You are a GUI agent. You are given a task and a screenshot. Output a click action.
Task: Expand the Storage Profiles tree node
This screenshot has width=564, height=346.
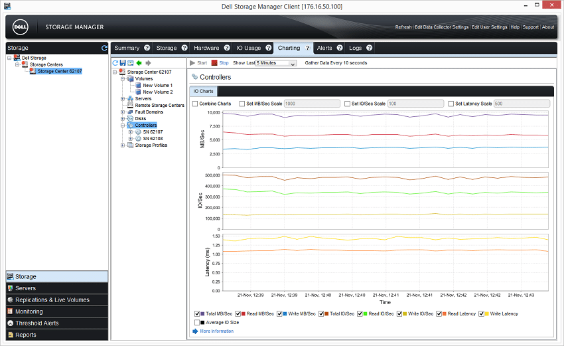tap(123, 145)
